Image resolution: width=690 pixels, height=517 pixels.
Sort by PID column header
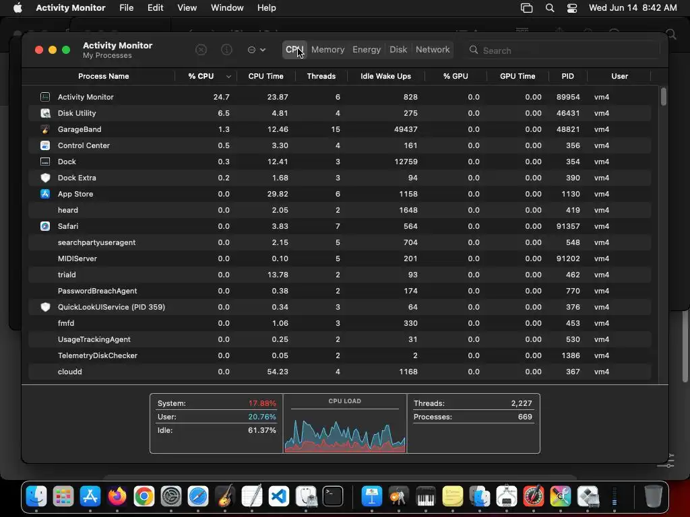[x=567, y=76]
